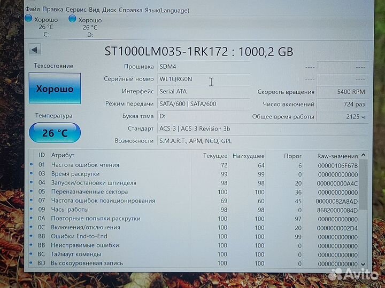Click the Атрибут column header
Screen dimensions: 385x288
coord(63,155)
